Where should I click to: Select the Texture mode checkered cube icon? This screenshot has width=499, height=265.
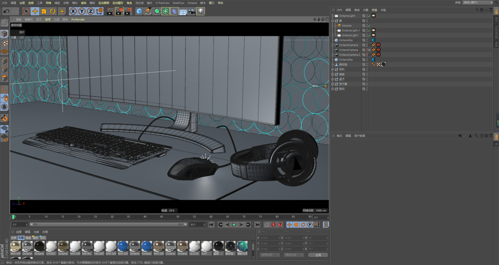click(x=4, y=43)
